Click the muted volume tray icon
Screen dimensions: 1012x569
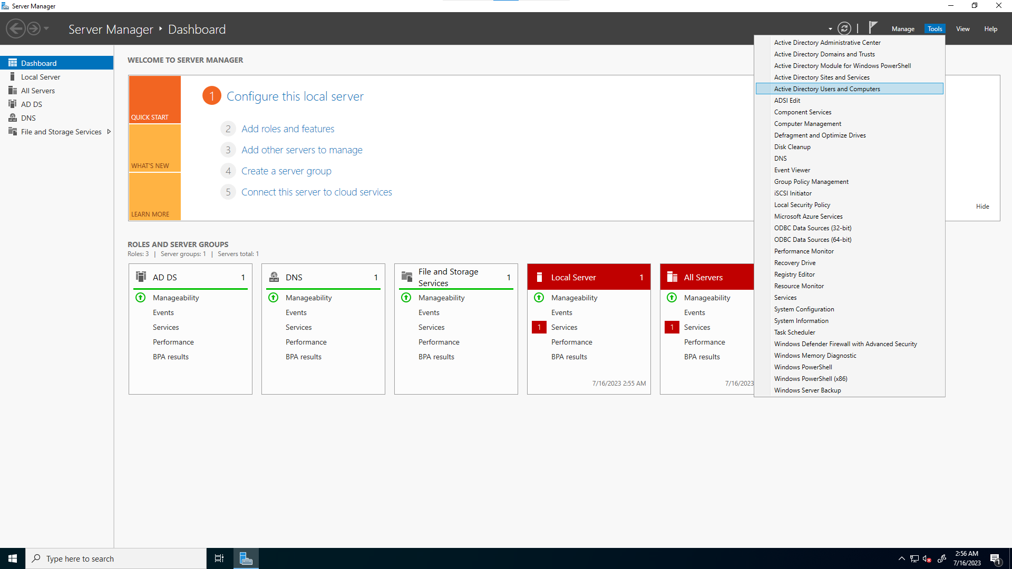927,558
